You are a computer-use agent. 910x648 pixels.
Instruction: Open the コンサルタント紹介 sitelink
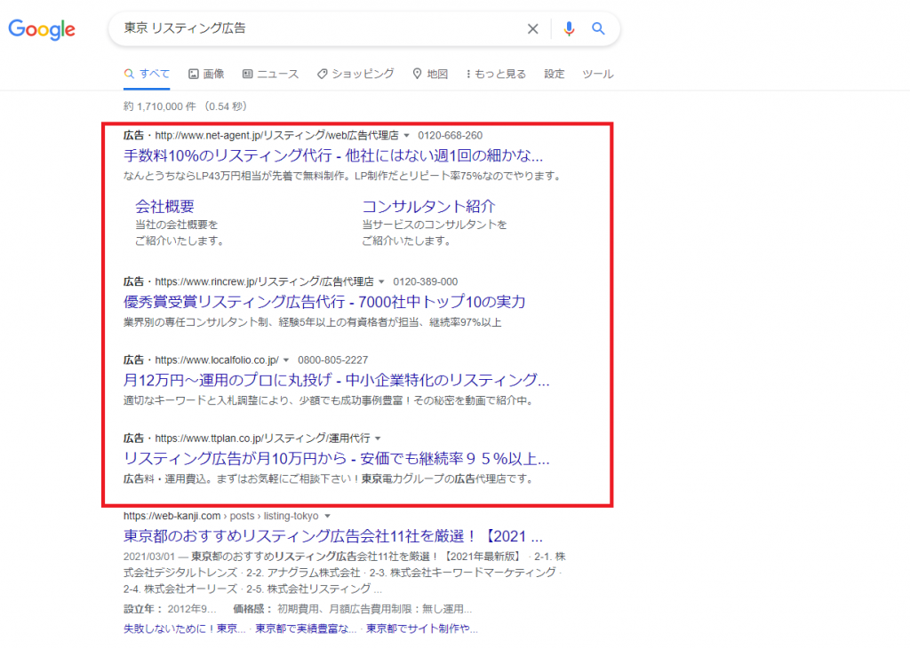tap(428, 206)
